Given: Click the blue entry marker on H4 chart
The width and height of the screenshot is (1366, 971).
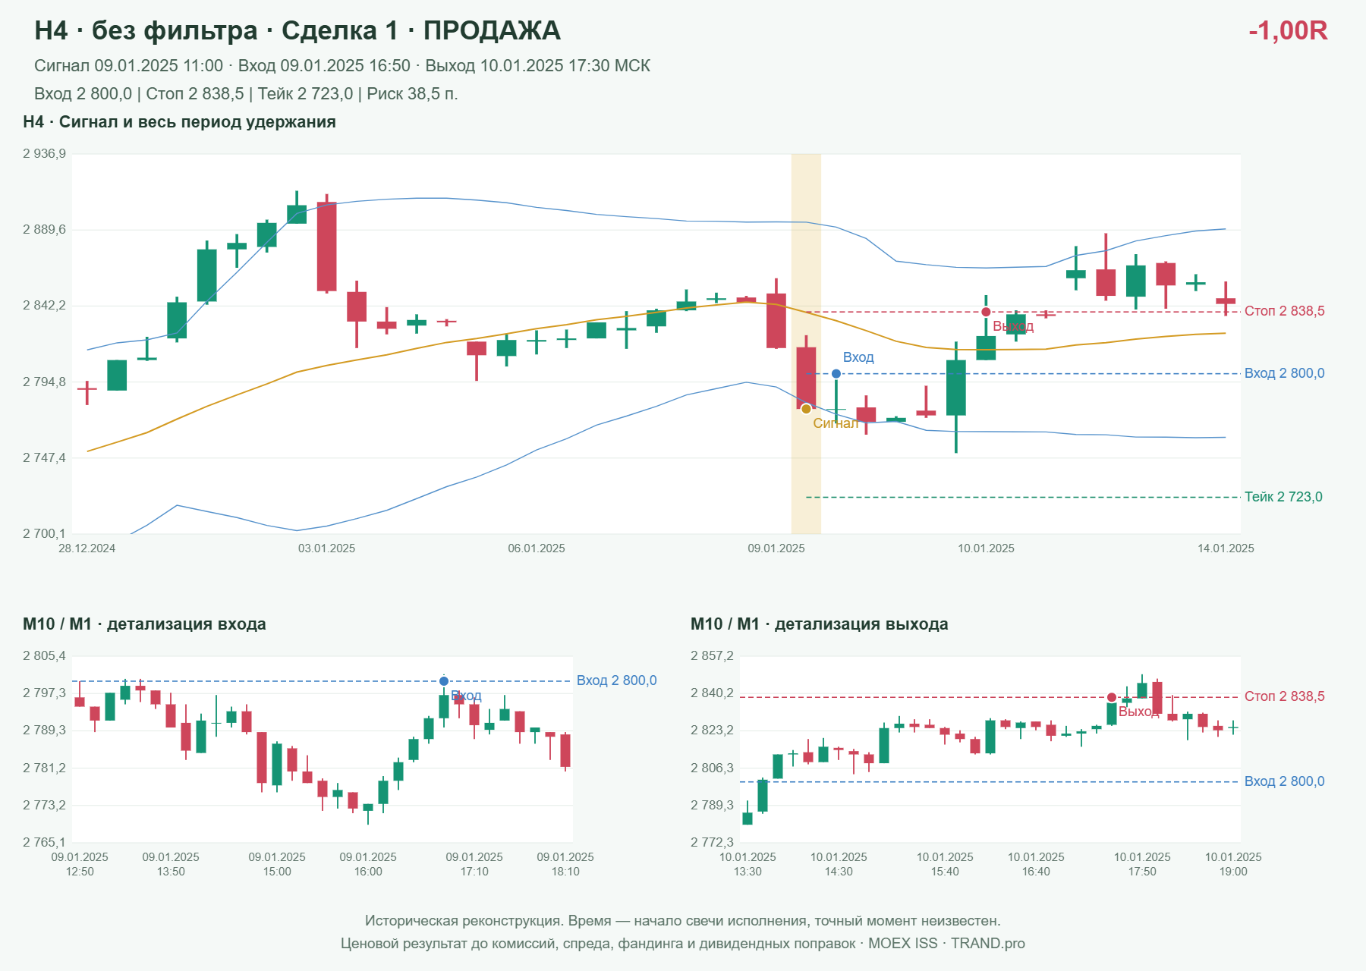Looking at the screenshot, I should click(x=836, y=374).
